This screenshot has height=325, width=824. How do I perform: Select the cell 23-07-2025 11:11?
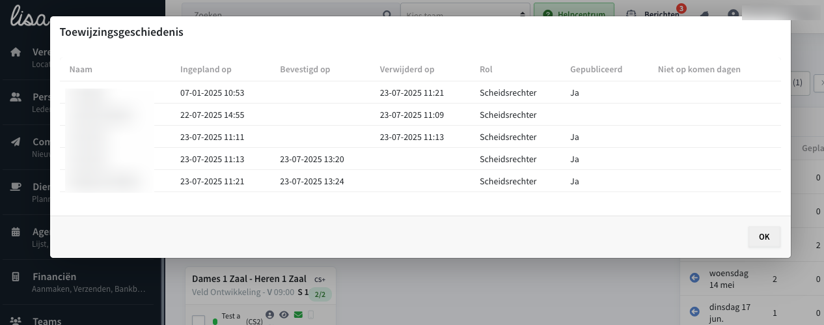[212, 137]
